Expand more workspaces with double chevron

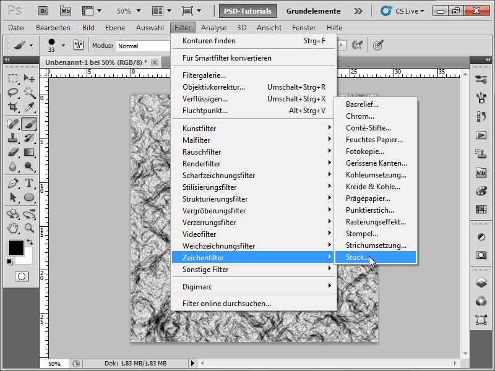pos(358,11)
